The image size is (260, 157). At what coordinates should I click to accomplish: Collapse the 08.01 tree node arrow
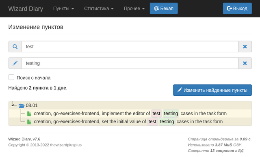(x=13, y=105)
